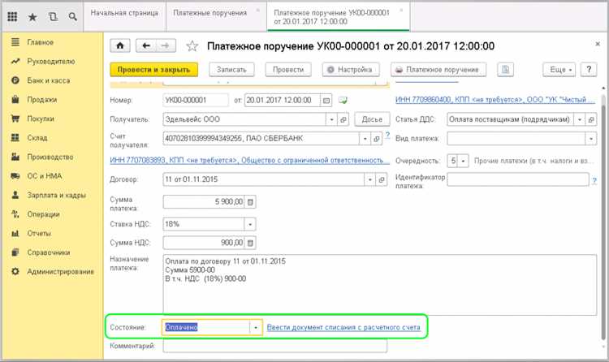
Task: Expand Счет получателя dropdown
Action: click(x=365, y=138)
